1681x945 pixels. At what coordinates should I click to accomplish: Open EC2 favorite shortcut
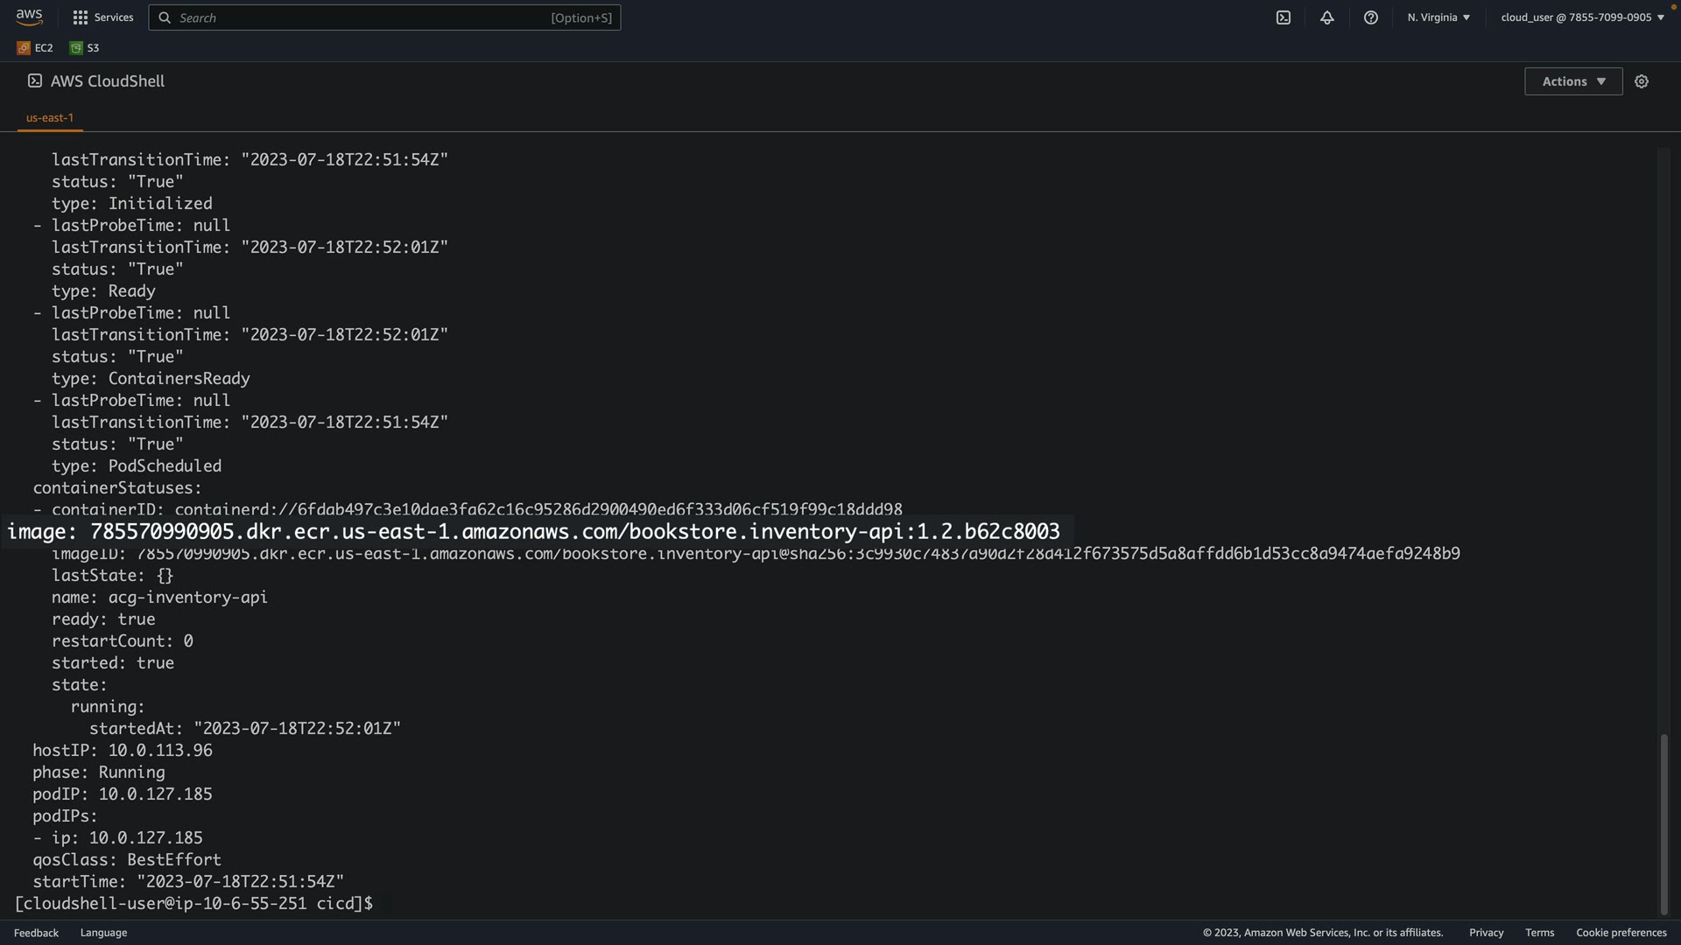click(35, 48)
